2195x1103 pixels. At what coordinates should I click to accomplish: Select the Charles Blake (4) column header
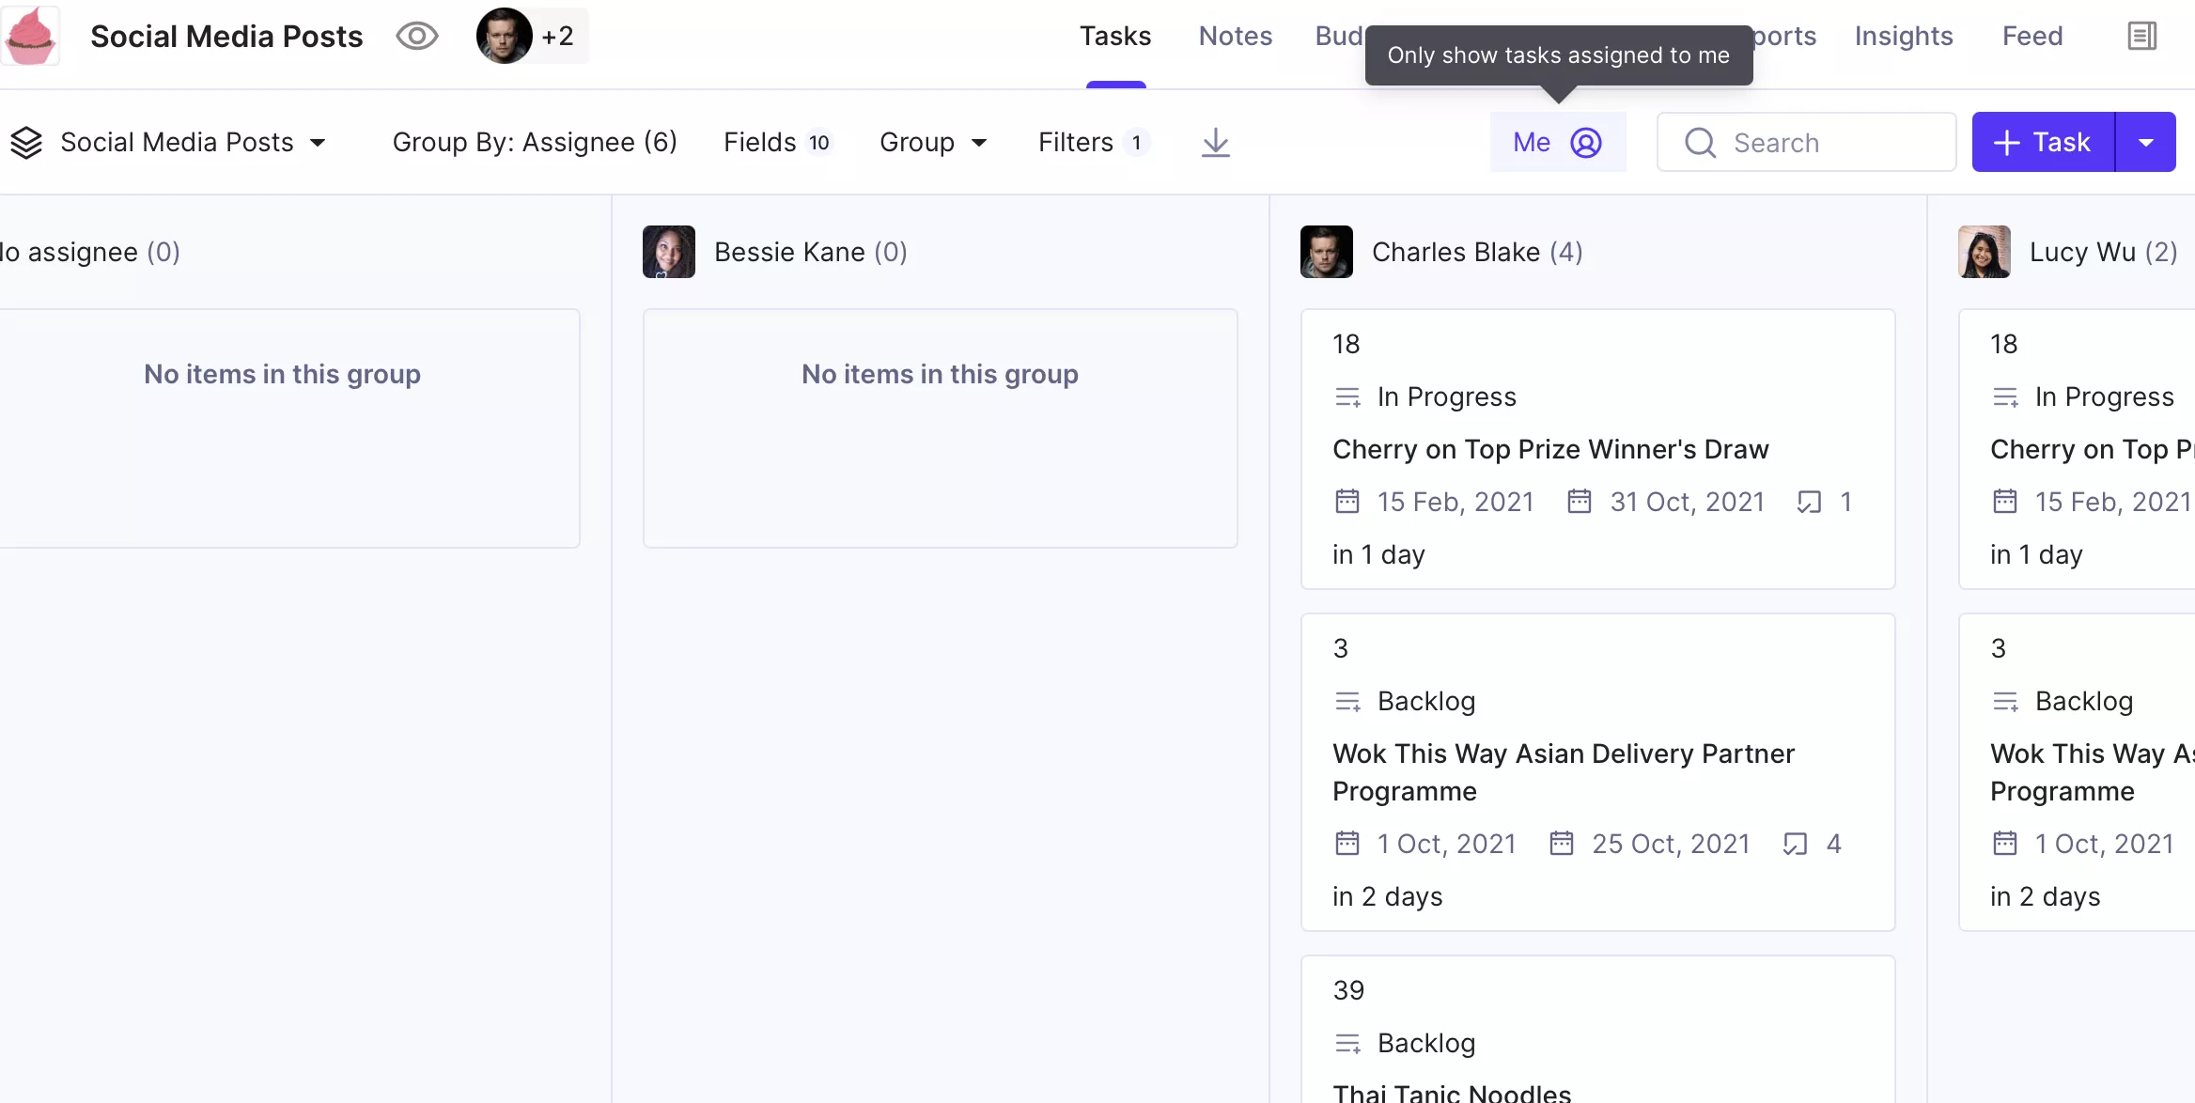pyautogui.click(x=1477, y=252)
